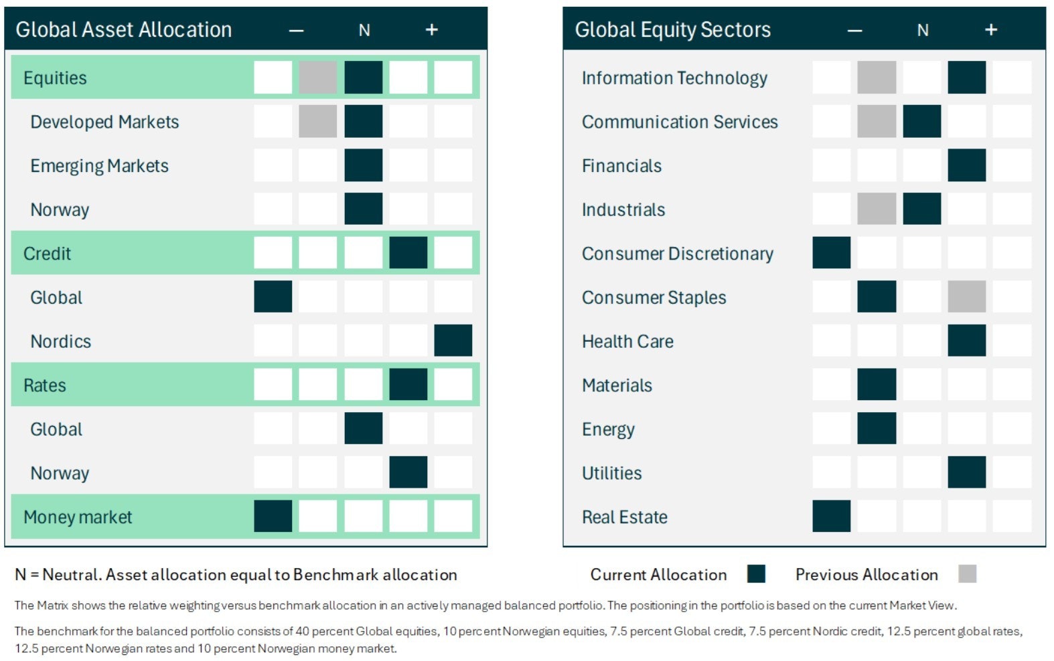The image size is (1054, 661).
Task: Click the Current Allocation legend swatch
Action: pos(756,574)
